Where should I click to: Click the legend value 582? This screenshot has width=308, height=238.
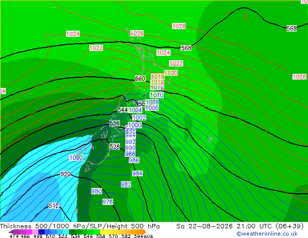click(x=126, y=236)
